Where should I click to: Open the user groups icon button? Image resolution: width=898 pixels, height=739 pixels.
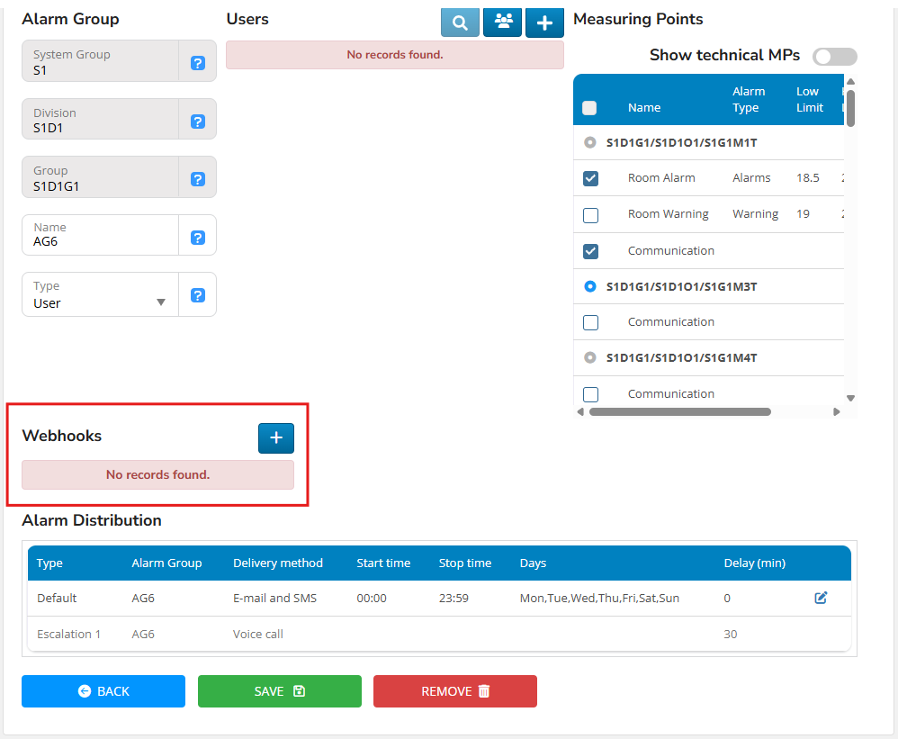(502, 23)
